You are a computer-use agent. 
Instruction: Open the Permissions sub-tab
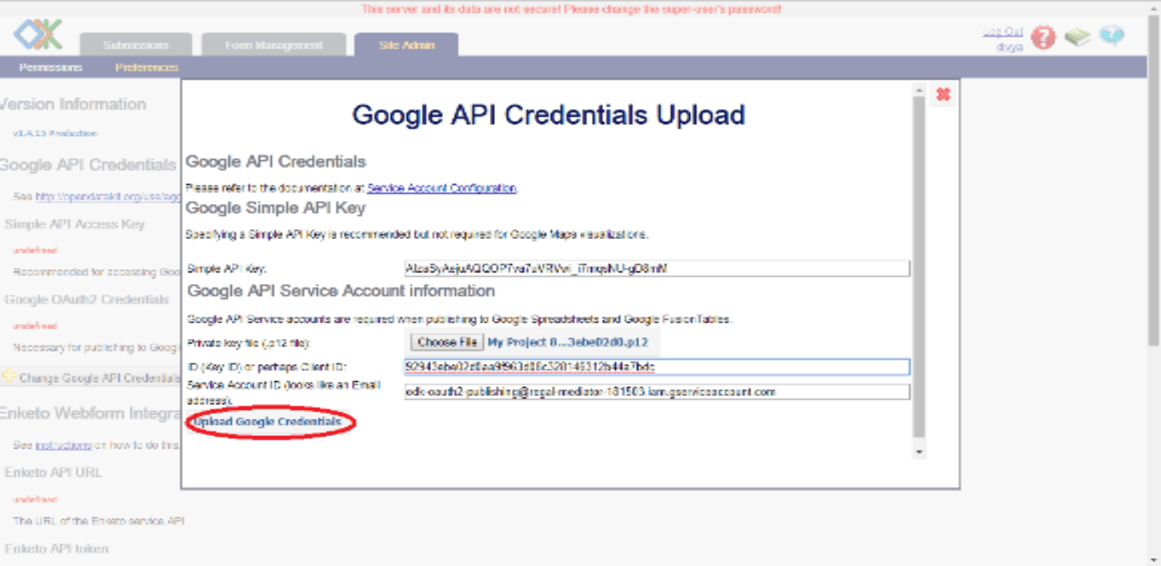pyautogui.click(x=50, y=67)
